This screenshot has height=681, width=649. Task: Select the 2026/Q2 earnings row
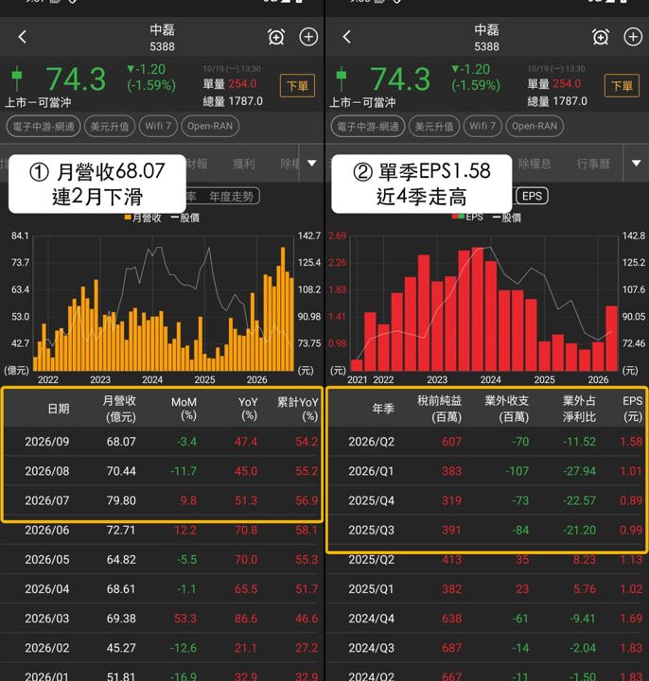pyautogui.click(x=487, y=442)
